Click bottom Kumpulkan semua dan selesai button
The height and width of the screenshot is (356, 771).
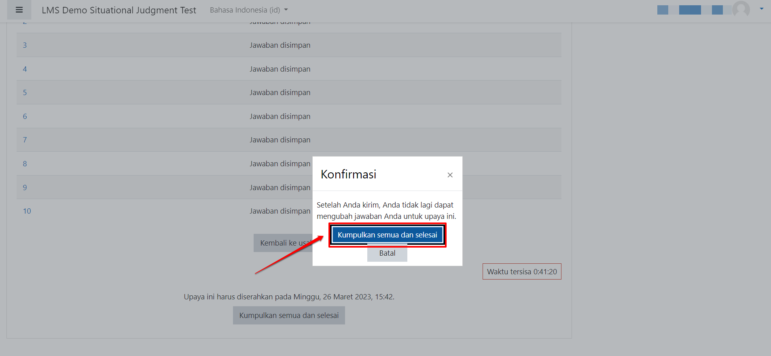289,315
